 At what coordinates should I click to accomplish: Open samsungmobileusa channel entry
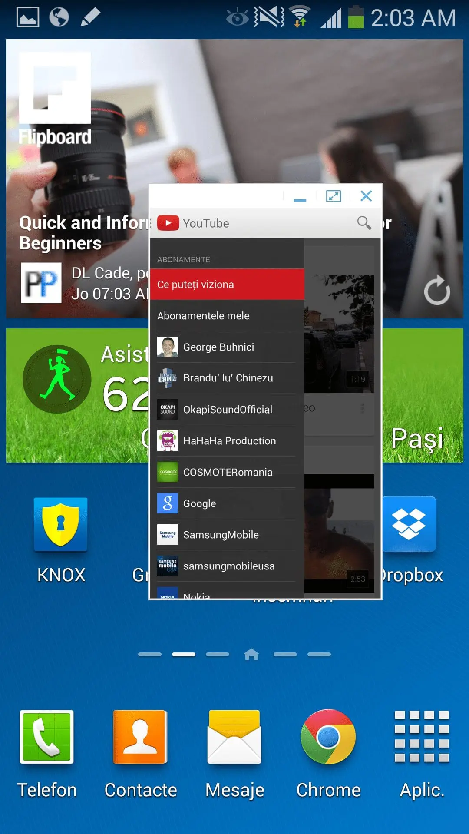coord(227,566)
